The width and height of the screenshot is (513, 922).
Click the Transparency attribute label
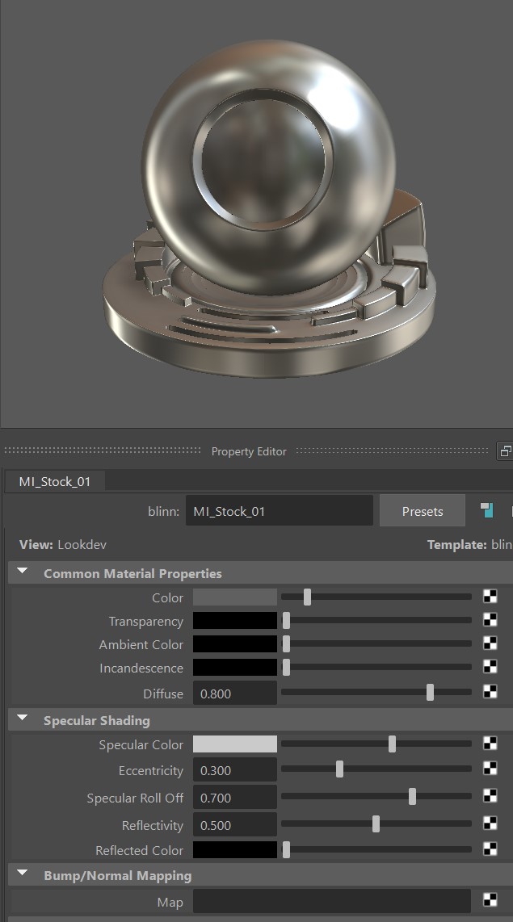pos(146,621)
